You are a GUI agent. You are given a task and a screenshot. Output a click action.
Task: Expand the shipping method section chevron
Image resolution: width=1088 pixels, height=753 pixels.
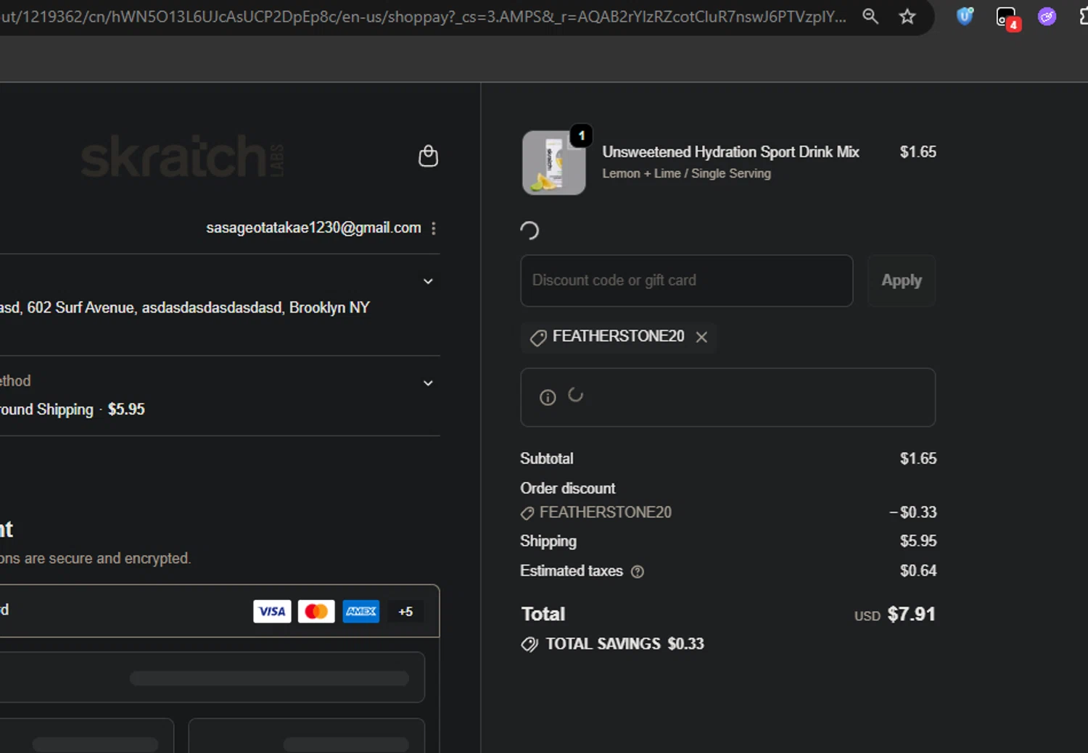(x=428, y=383)
